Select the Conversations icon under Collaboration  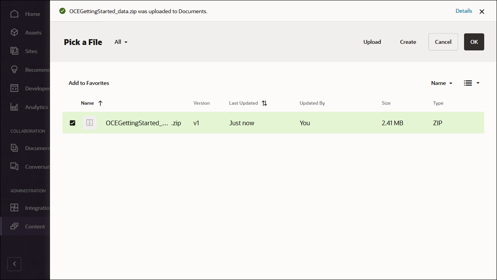coord(14,166)
